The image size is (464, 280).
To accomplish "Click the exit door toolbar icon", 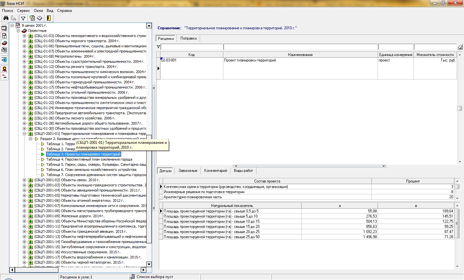I will [x=49, y=18].
